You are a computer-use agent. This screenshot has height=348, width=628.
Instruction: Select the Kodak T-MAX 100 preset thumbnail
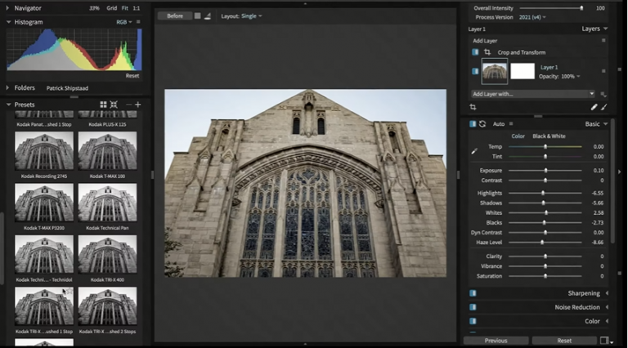click(x=107, y=151)
